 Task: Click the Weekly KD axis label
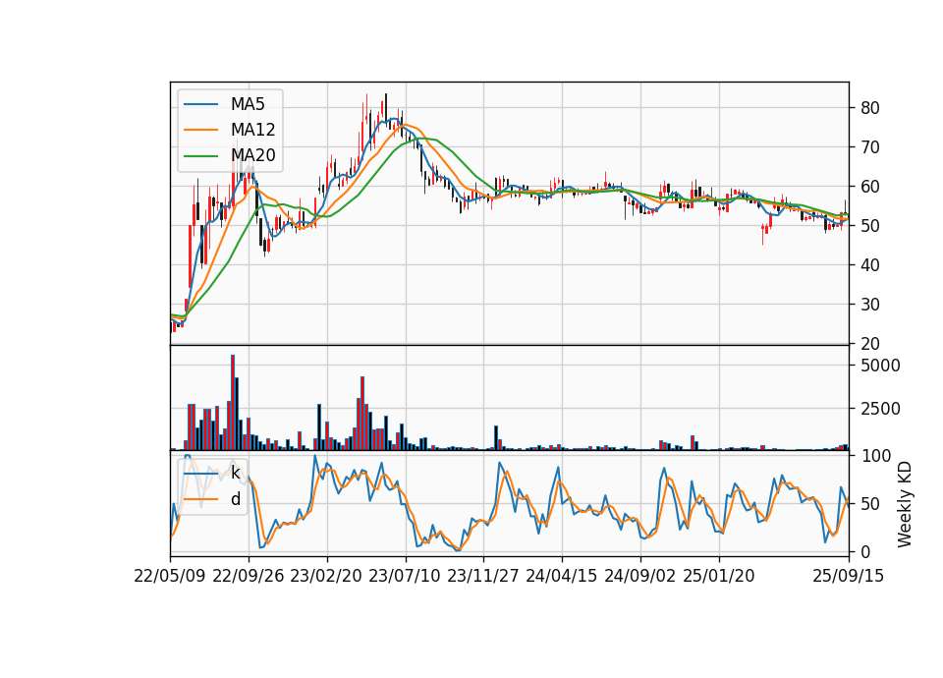point(905,505)
